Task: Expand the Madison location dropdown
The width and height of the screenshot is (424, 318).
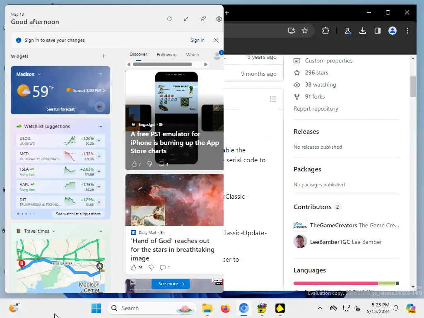Action: tap(39, 74)
